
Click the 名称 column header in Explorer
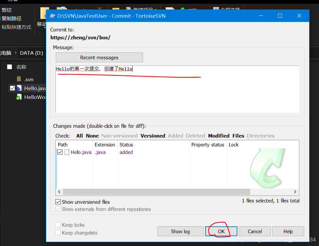[x=21, y=67]
